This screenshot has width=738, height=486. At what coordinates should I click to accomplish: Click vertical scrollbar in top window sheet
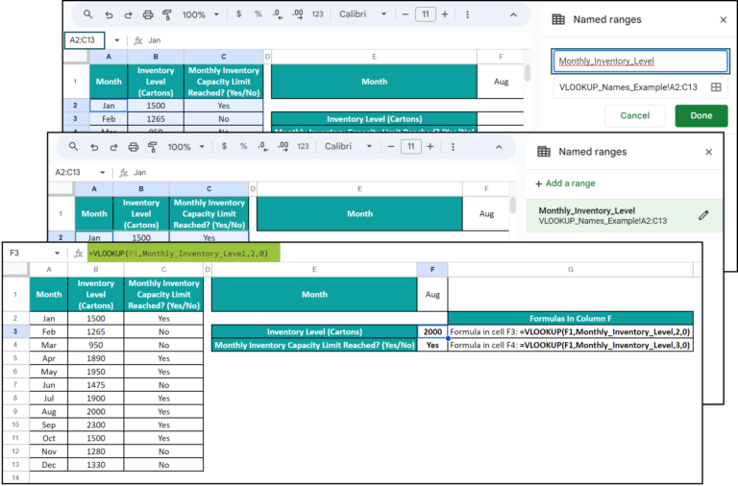[528, 73]
